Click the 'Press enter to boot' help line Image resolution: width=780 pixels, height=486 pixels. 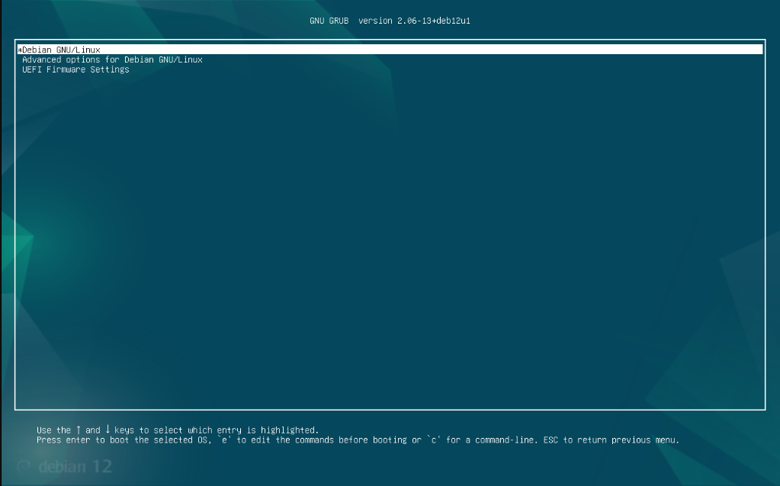[358, 440]
